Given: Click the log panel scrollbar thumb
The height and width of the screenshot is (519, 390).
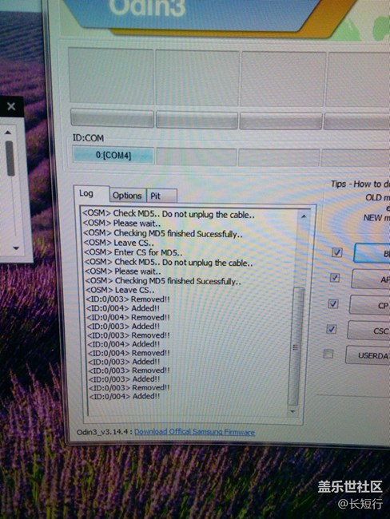Looking at the screenshot, I should tap(296, 347).
